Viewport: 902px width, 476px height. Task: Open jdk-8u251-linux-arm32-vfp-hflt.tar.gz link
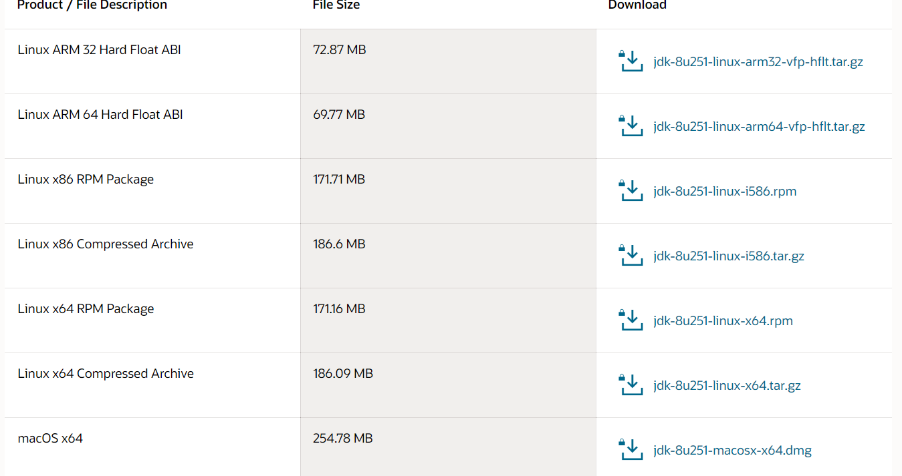pyautogui.click(x=758, y=62)
